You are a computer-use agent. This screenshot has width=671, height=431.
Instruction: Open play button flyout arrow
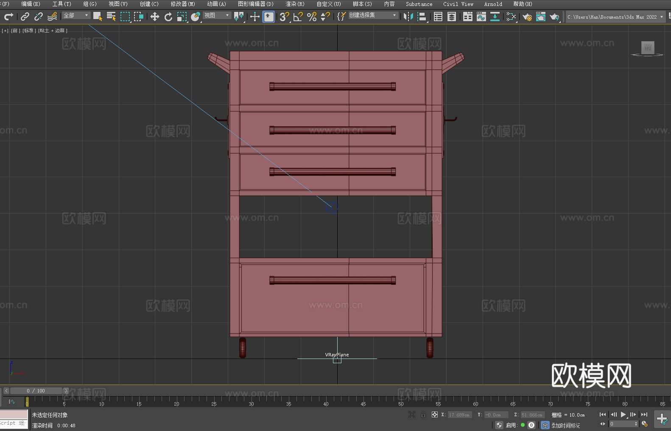tap(627, 417)
